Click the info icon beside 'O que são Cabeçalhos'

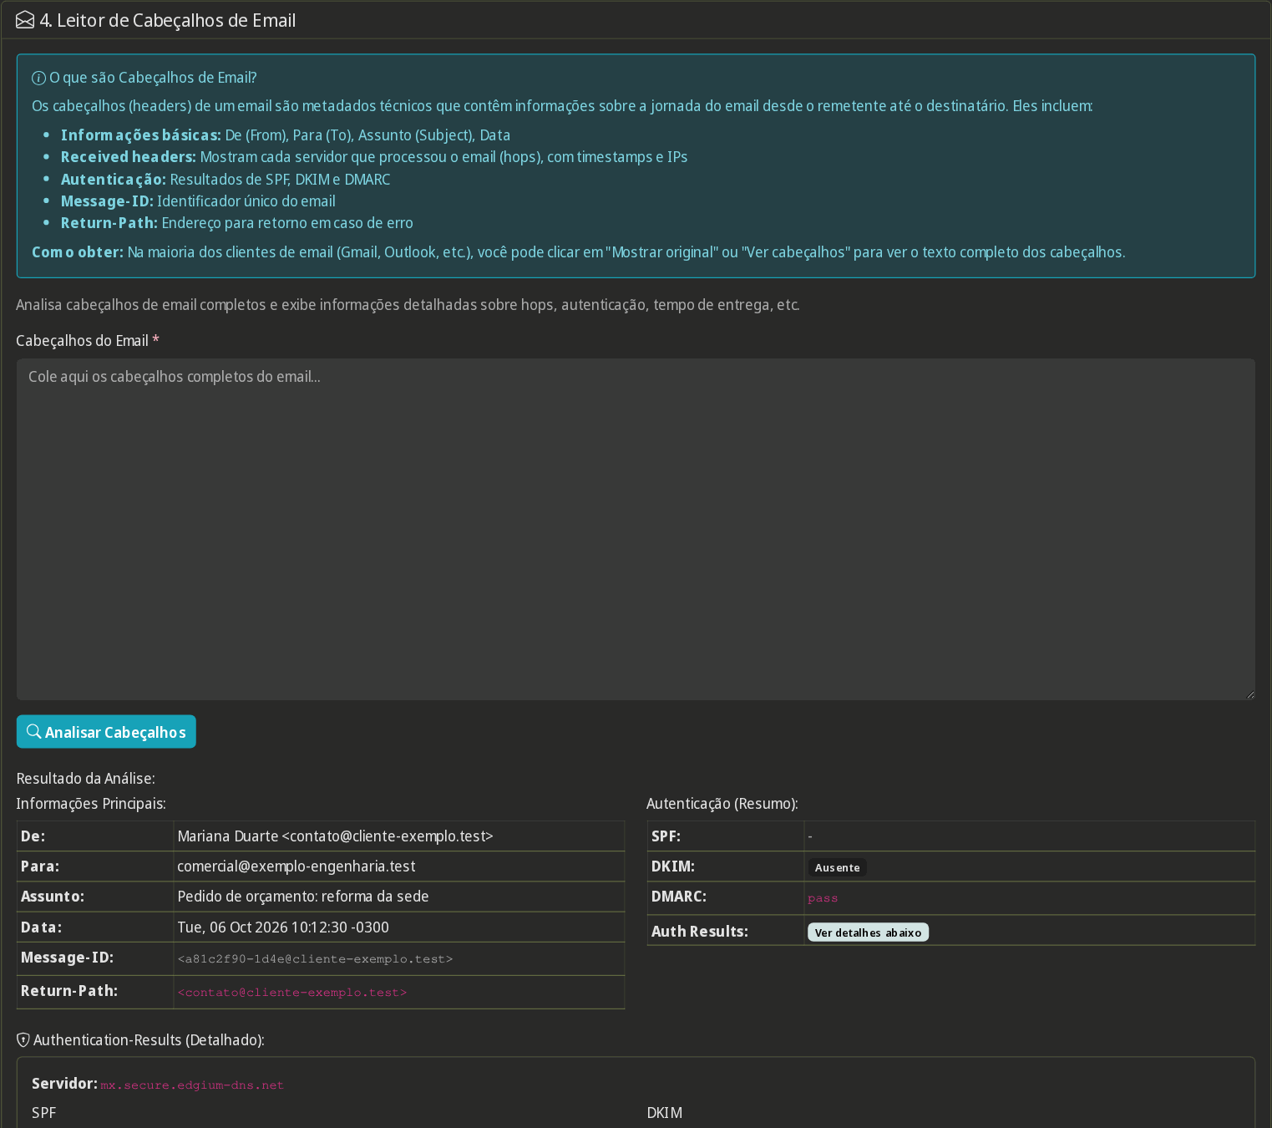[x=38, y=79]
